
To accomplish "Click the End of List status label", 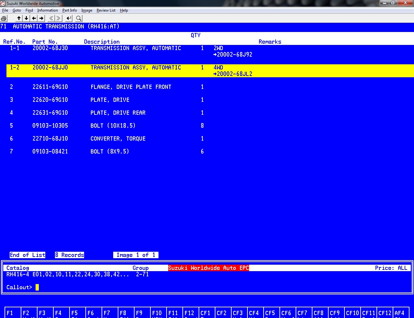I will (27, 255).
